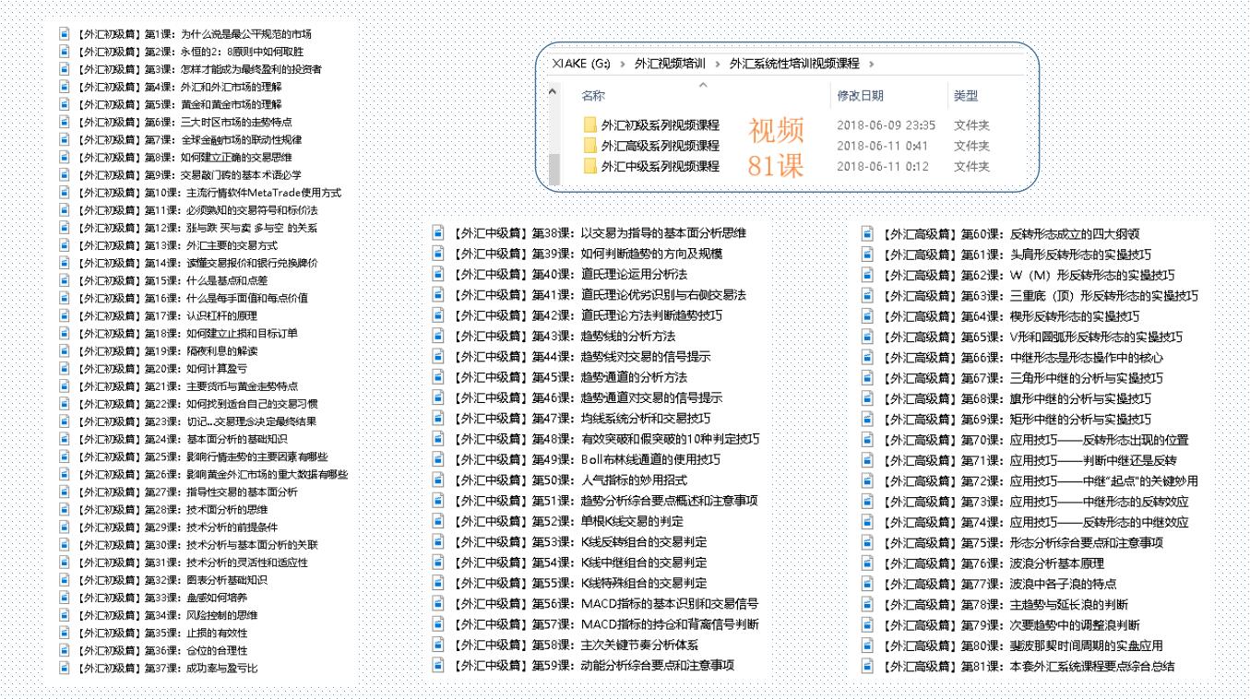
Task: Navigate to 外汇视频培训 in address bar
Action: (x=670, y=64)
